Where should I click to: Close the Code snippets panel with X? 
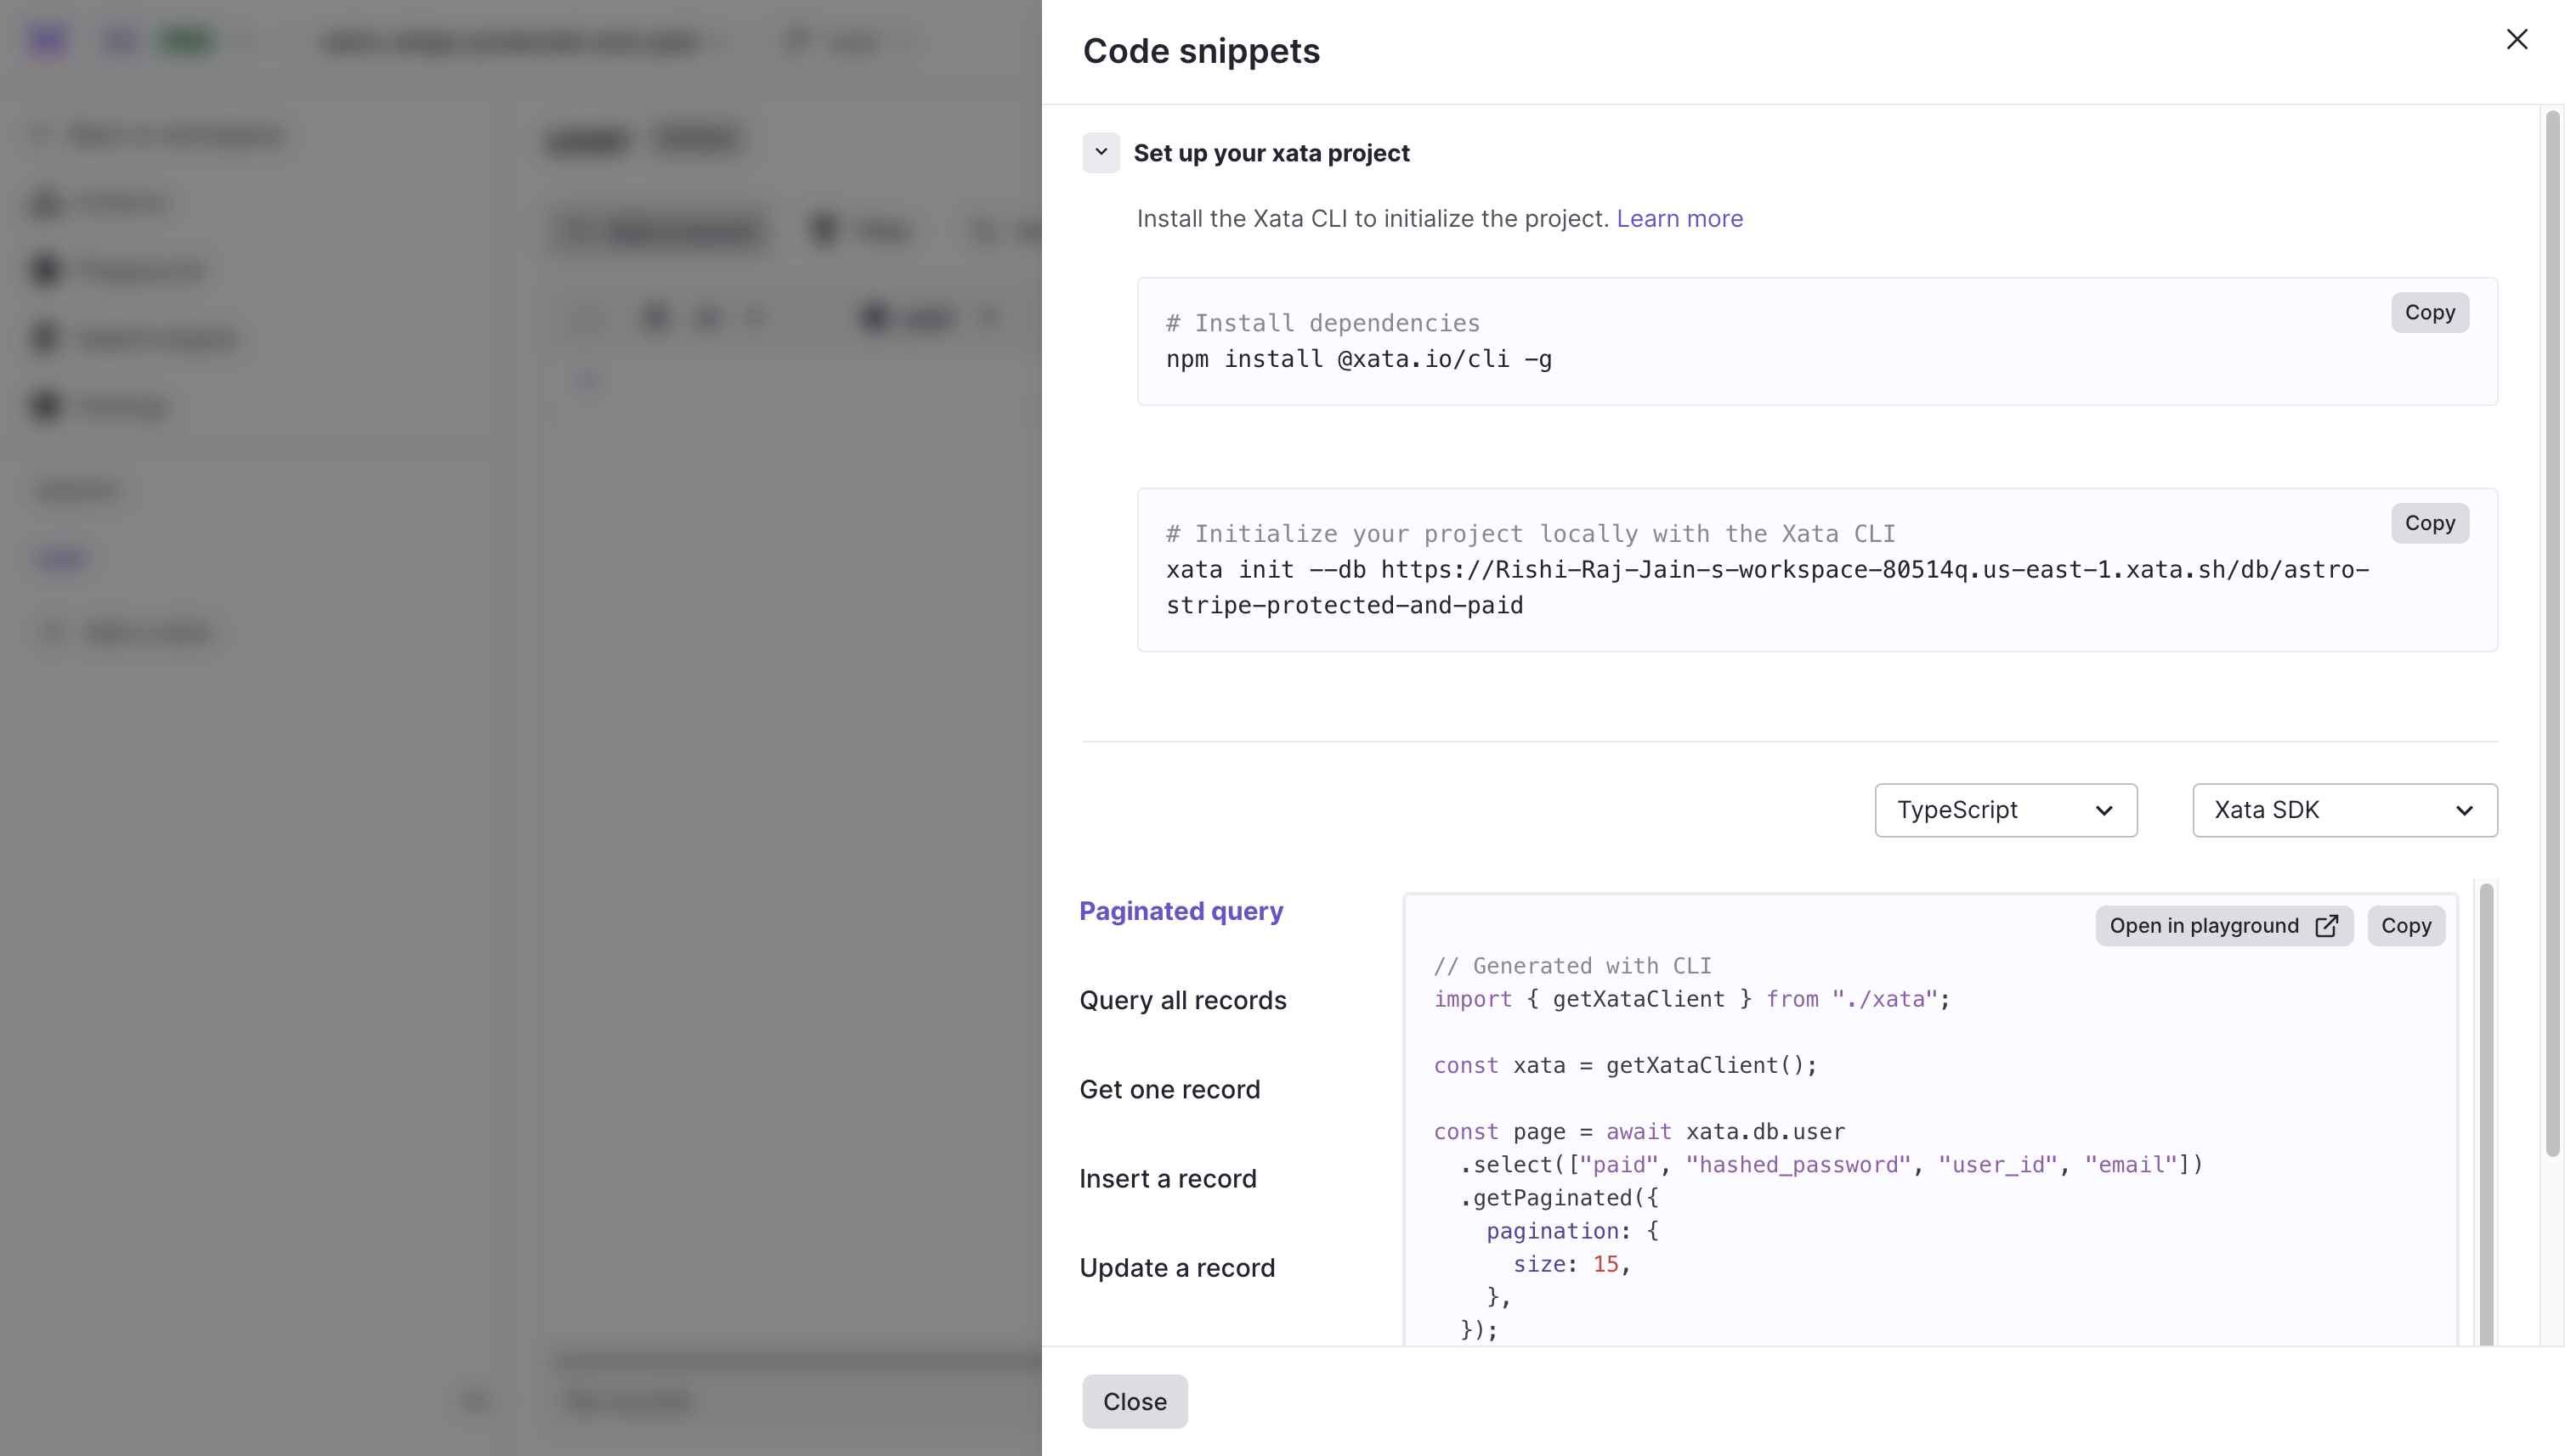(2516, 40)
